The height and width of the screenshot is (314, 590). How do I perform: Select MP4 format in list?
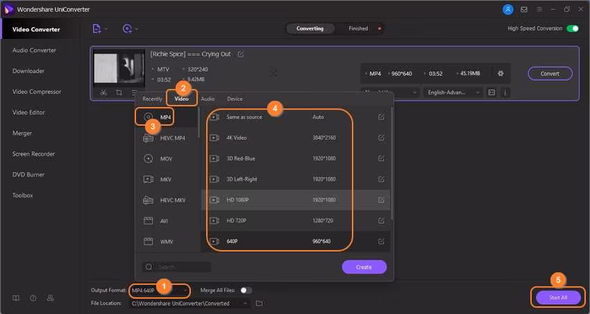pyautogui.click(x=167, y=117)
